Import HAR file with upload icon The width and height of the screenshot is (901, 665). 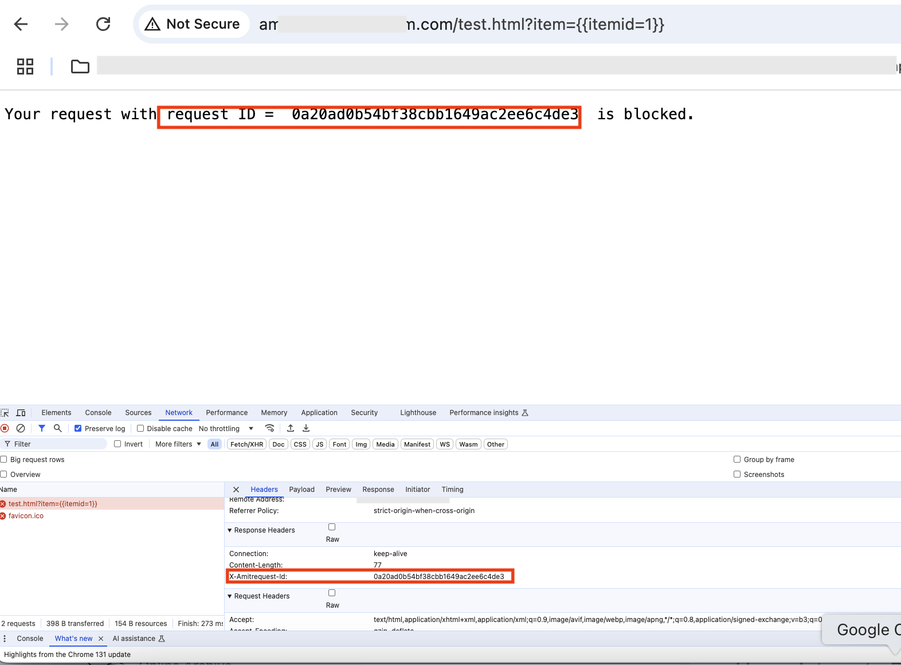(x=291, y=428)
